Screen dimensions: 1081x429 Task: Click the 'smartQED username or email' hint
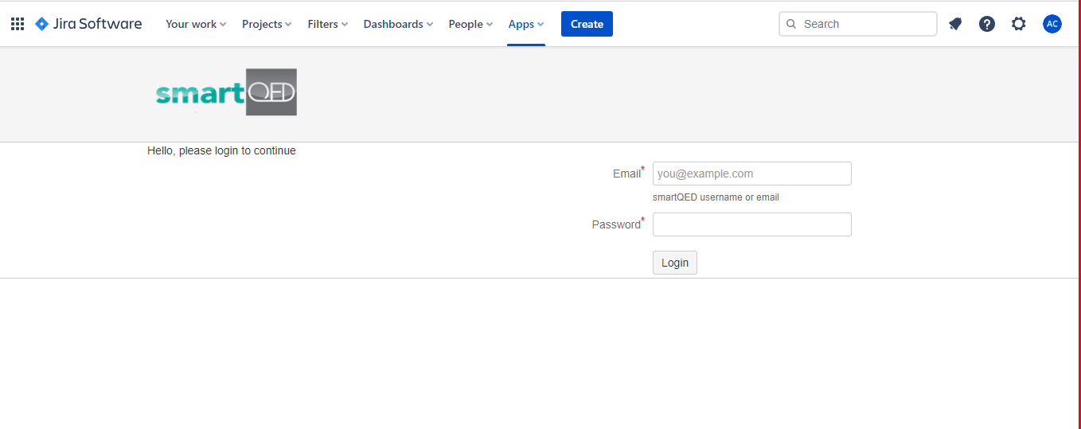[x=716, y=197]
